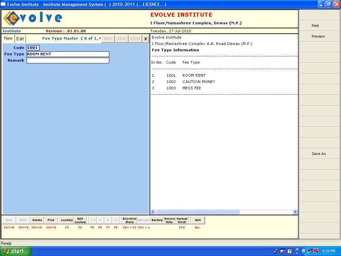
Task: Click the report scrollbar right arrow
Action: coord(295,211)
